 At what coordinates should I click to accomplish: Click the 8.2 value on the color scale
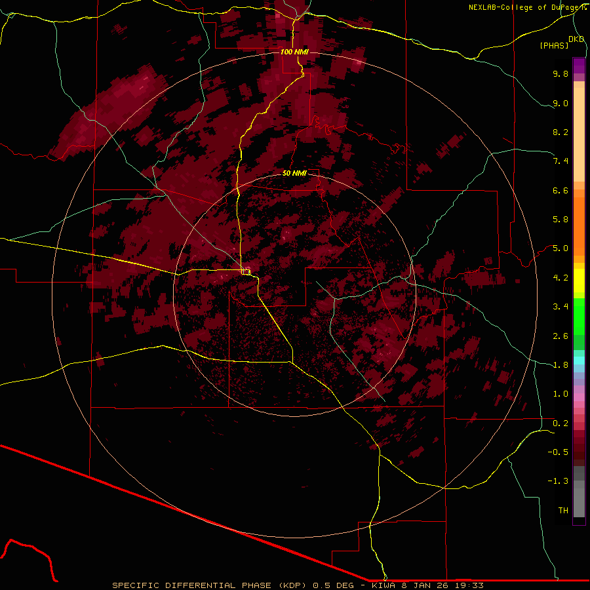(560, 132)
